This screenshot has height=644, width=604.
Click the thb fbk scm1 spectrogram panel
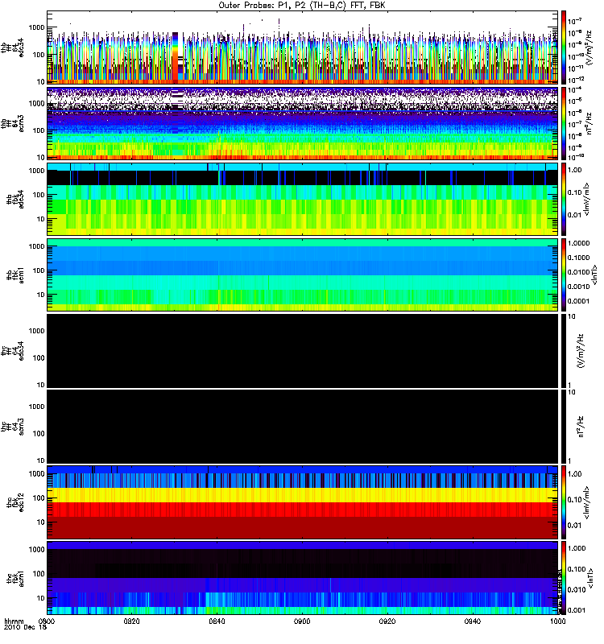tap(303, 275)
